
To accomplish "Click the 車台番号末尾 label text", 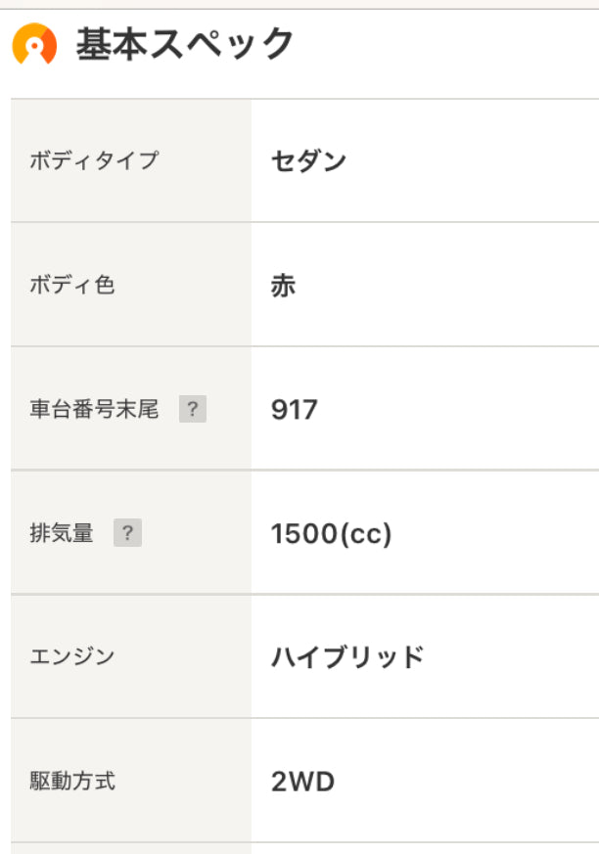I will (x=94, y=409).
